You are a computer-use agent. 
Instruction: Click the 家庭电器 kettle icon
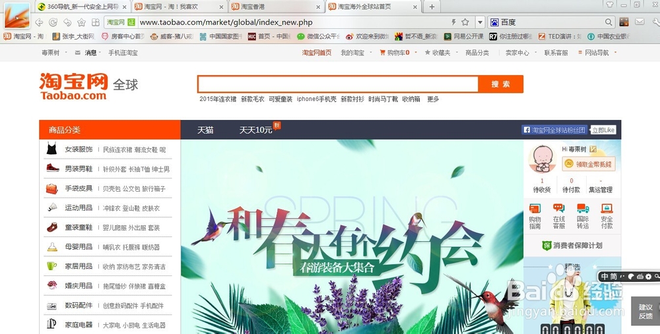51,324
